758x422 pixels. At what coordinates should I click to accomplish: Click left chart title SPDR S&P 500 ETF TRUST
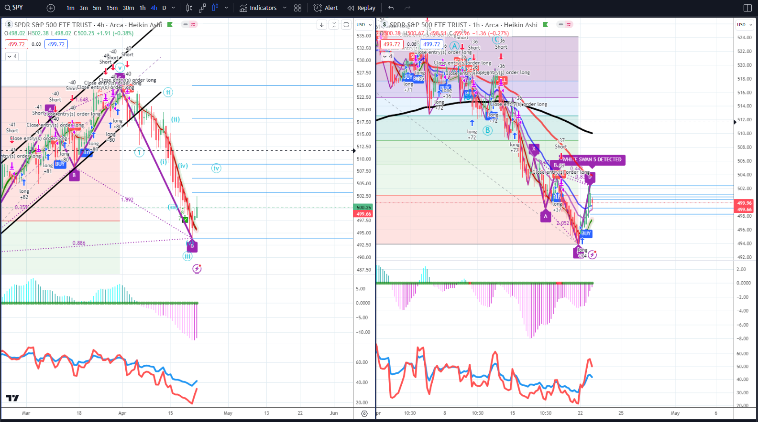coord(53,25)
